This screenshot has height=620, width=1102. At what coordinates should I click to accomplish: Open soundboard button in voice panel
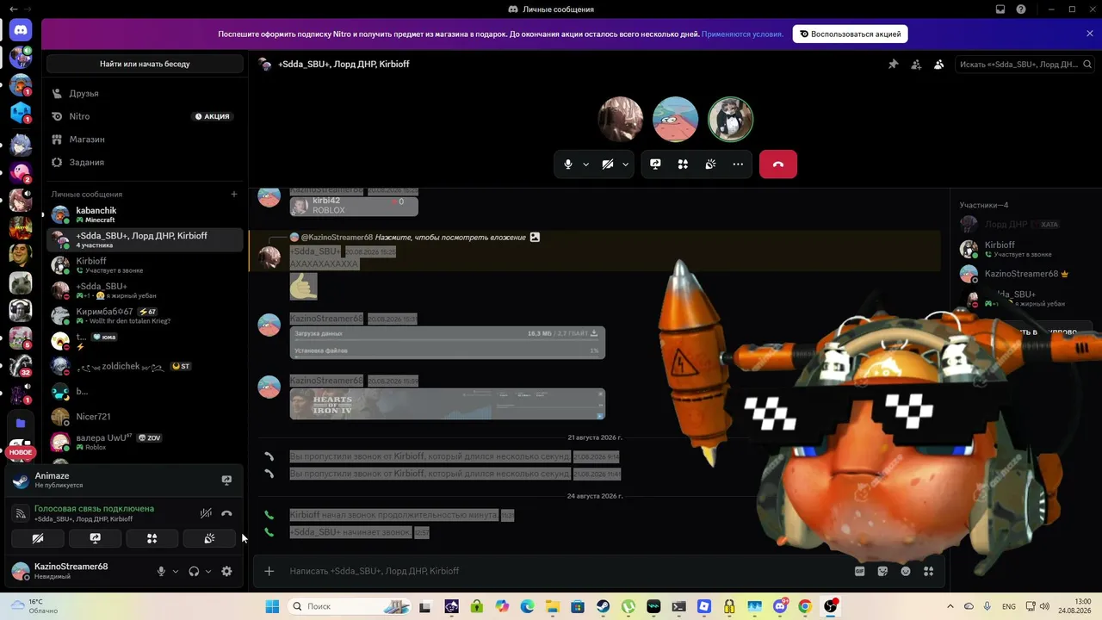[209, 538]
